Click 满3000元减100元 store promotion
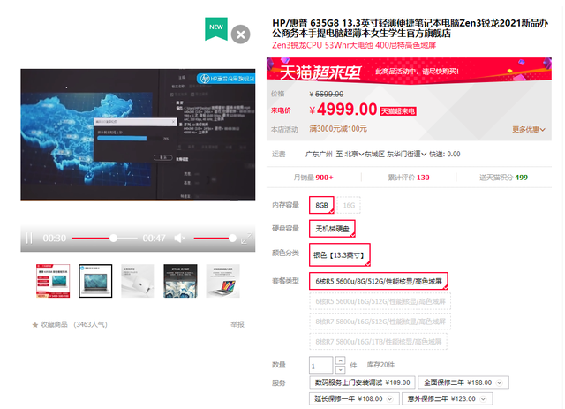 tap(338, 129)
